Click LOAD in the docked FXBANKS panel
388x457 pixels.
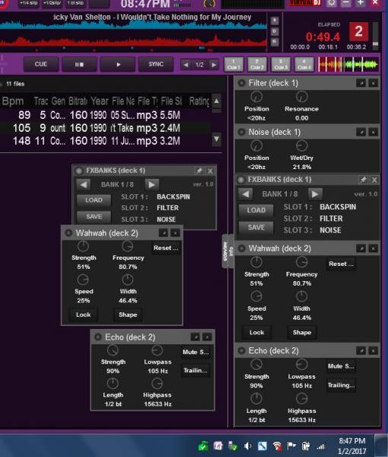tap(256, 210)
